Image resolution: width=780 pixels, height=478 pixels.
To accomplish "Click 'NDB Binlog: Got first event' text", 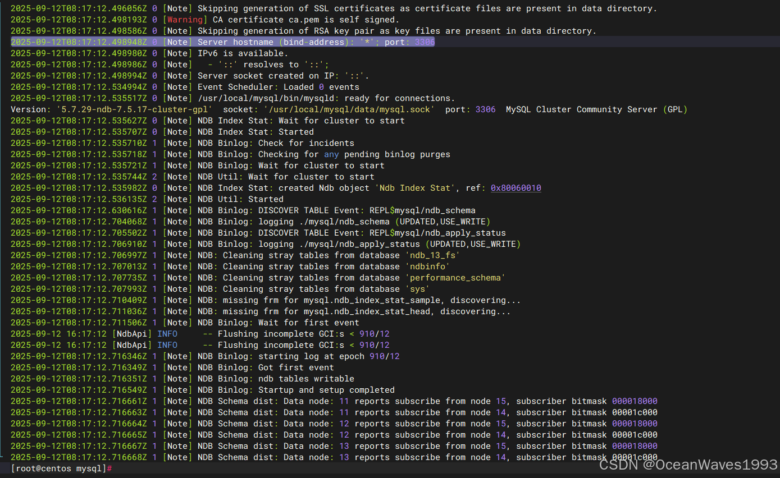I will pyautogui.click(x=266, y=367).
